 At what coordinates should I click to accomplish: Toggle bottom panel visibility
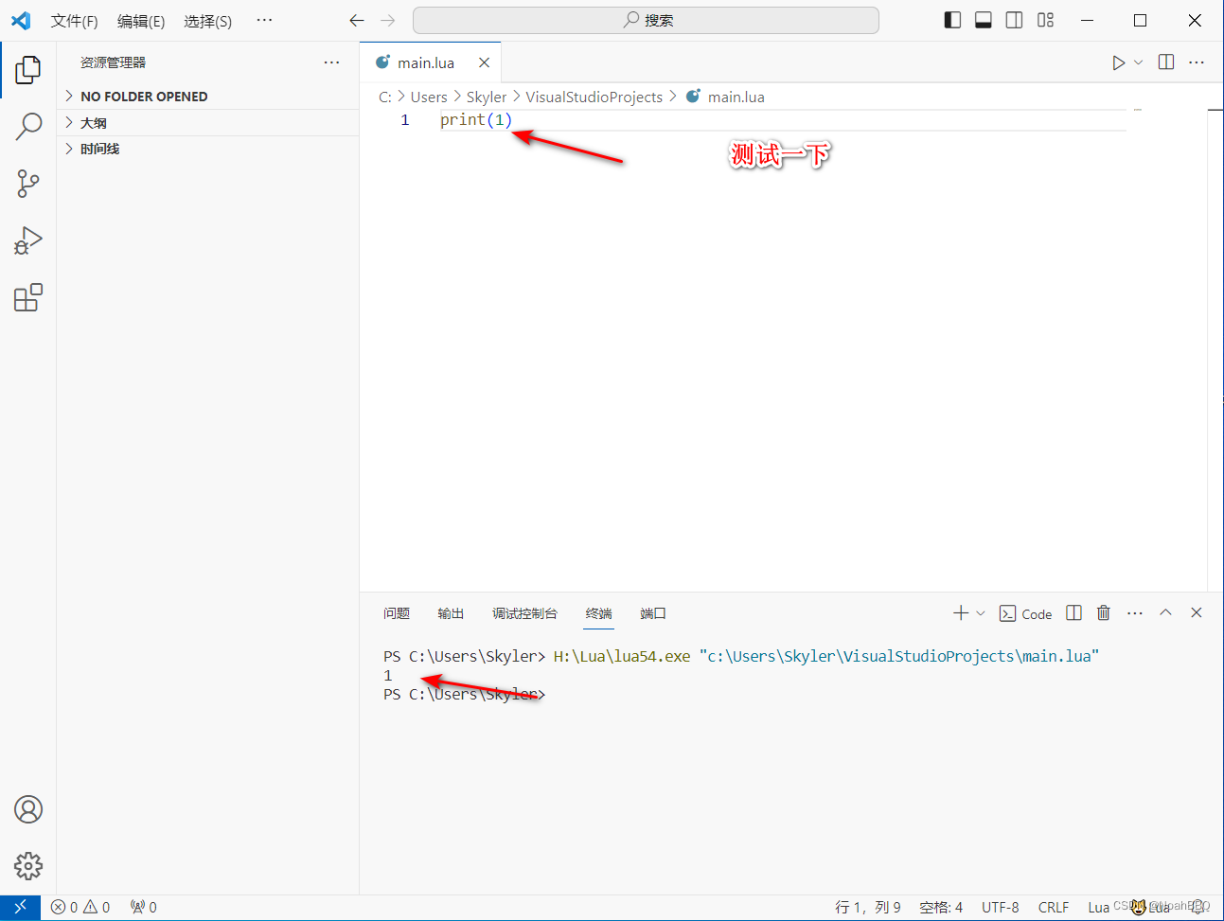(x=984, y=20)
